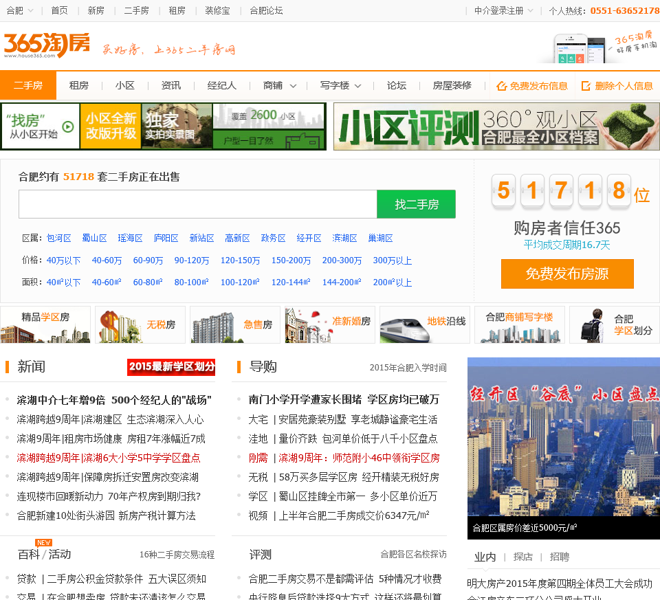Filter price 300万以上
The width and height of the screenshot is (660, 600).
(x=393, y=260)
